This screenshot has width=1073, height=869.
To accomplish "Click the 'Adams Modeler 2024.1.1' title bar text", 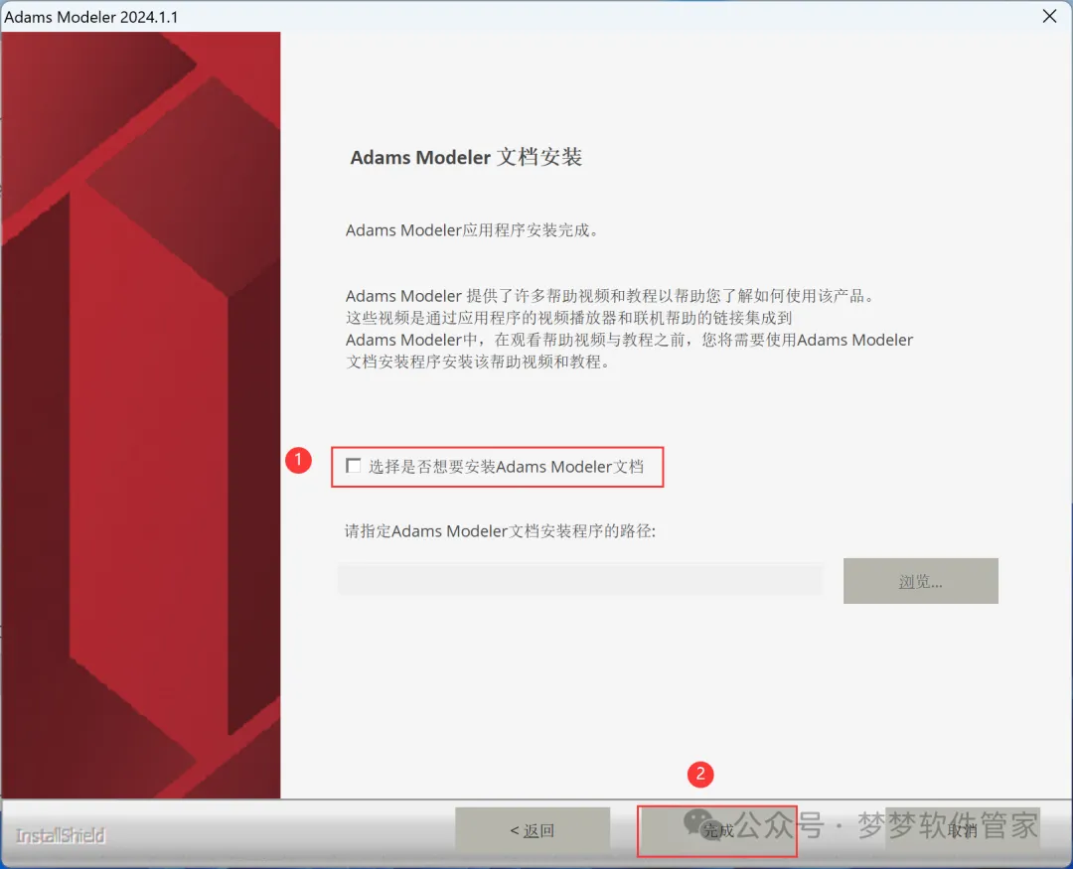I will click(x=91, y=17).
